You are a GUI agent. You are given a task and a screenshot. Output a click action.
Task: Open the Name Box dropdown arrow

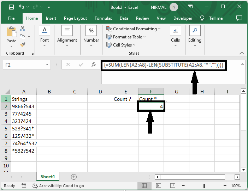[x=47, y=64]
